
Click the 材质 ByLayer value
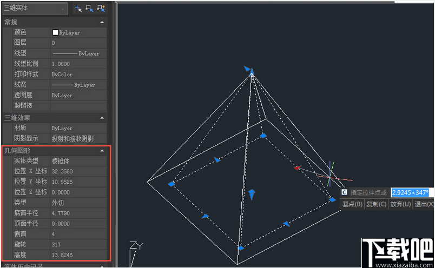click(78, 128)
